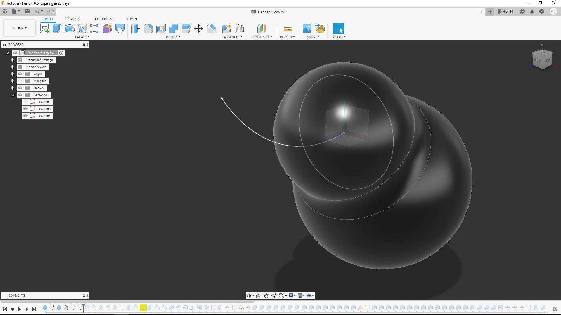Screen dimensions: 561x315
Task: Select the Pan tool in navigation bar
Action: [266, 296]
